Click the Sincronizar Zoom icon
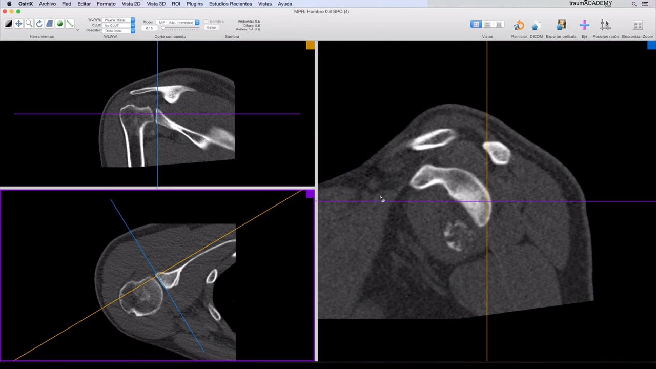Screen dimensions: 656x369 pyautogui.click(x=638, y=25)
